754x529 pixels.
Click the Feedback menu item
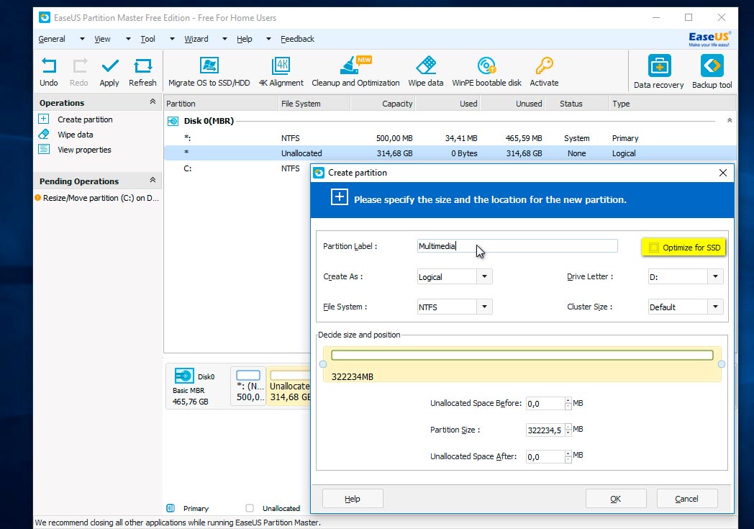[x=297, y=39]
